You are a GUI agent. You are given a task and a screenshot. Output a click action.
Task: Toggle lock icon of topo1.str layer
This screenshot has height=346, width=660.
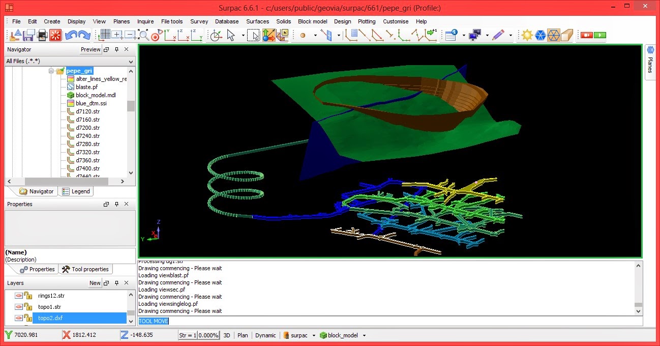pyautogui.click(x=28, y=307)
